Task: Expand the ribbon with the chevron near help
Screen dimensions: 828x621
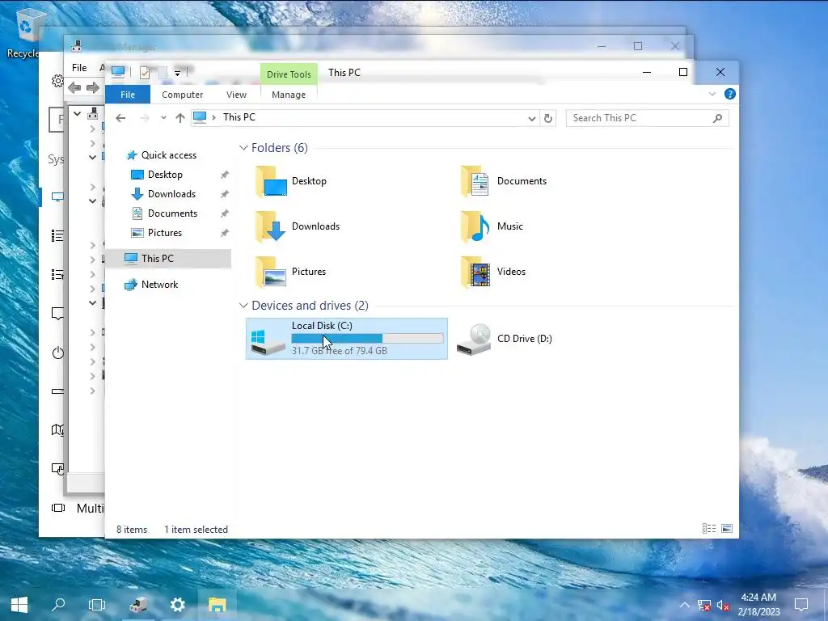Action: (x=712, y=94)
